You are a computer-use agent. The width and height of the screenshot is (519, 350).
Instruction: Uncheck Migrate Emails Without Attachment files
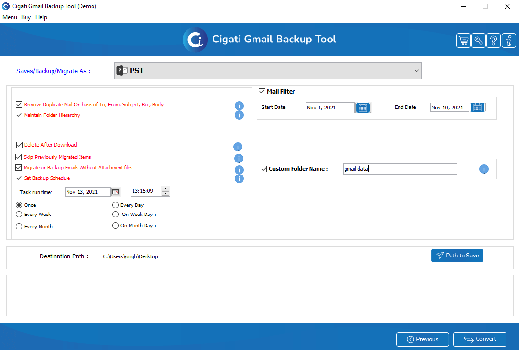click(x=18, y=168)
